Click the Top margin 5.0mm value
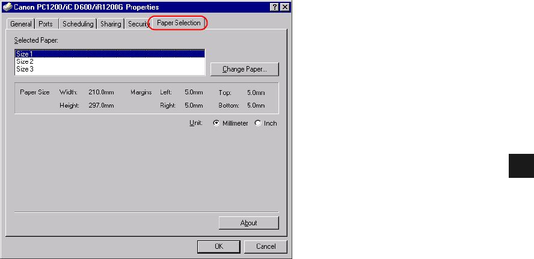The height and width of the screenshot is (259, 534). pyautogui.click(x=256, y=93)
